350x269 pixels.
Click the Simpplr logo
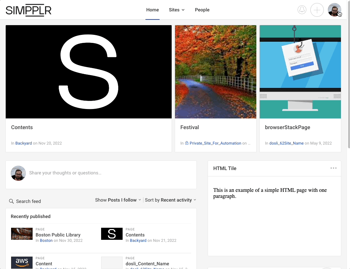(x=29, y=10)
